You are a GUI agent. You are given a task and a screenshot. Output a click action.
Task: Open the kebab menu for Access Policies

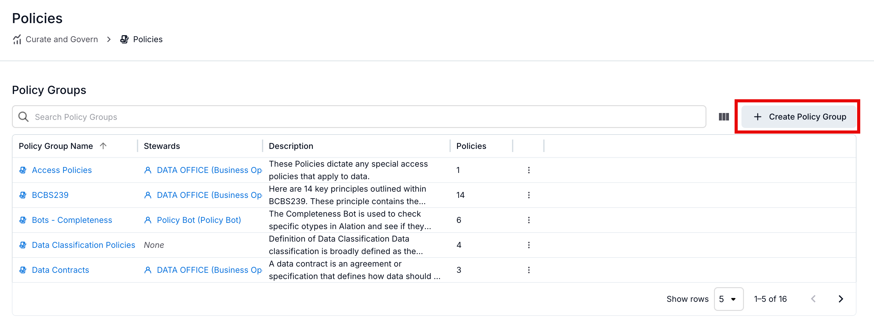pyautogui.click(x=529, y=170)
